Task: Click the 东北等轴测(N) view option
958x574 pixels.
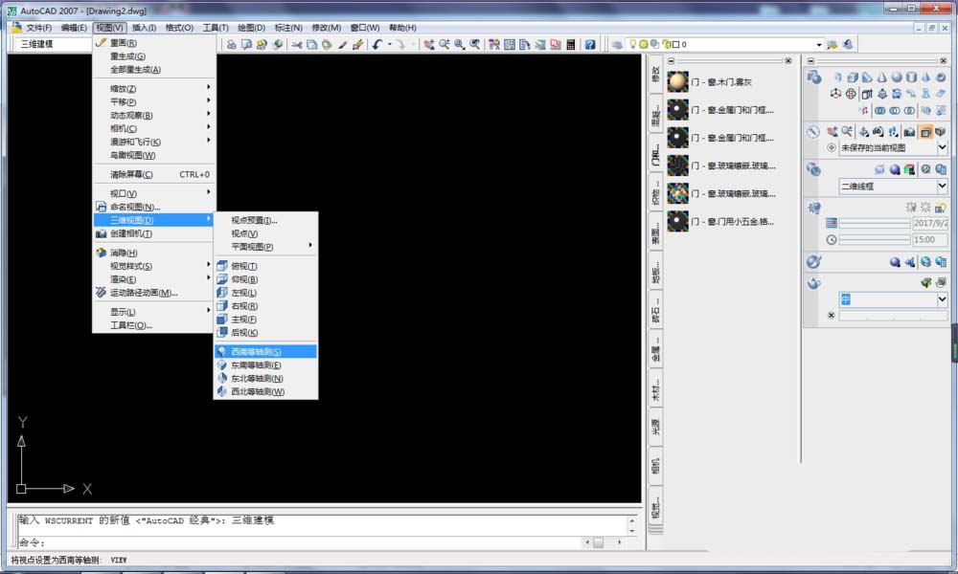Action: click(256, 379)
